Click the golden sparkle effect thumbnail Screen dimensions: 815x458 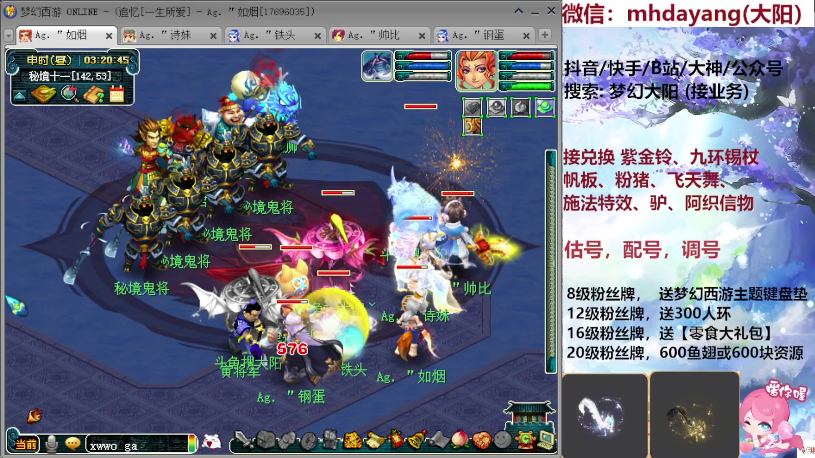[695, 416]
